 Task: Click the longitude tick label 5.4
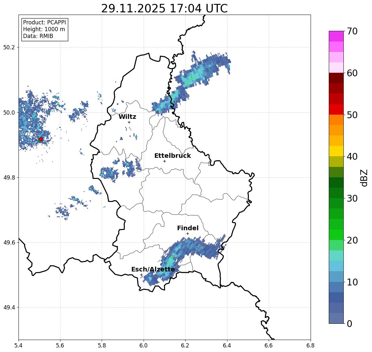pyautogui.click(x=19, y=346)
